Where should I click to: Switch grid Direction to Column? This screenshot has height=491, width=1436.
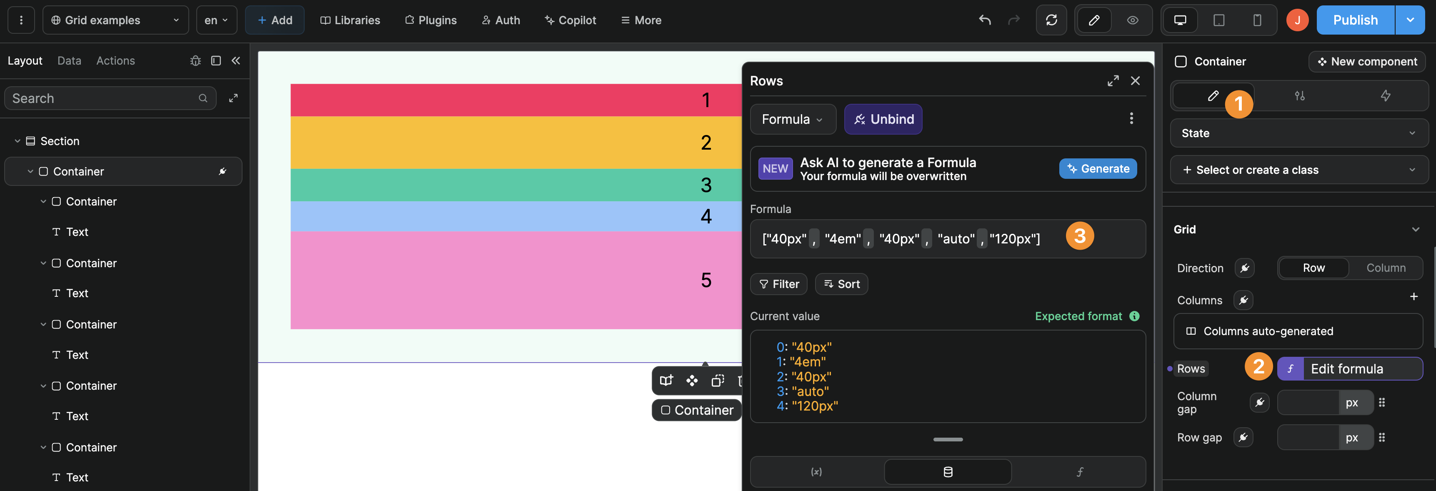tap(1386, 268)
